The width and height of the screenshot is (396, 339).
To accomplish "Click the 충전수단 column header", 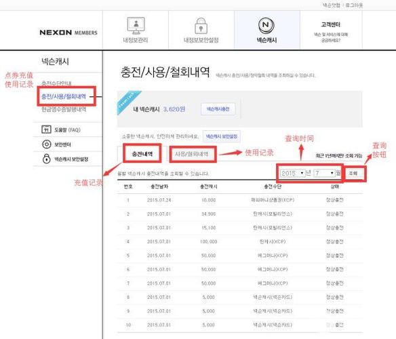I will pyautogui.click(x=273, y=186).
